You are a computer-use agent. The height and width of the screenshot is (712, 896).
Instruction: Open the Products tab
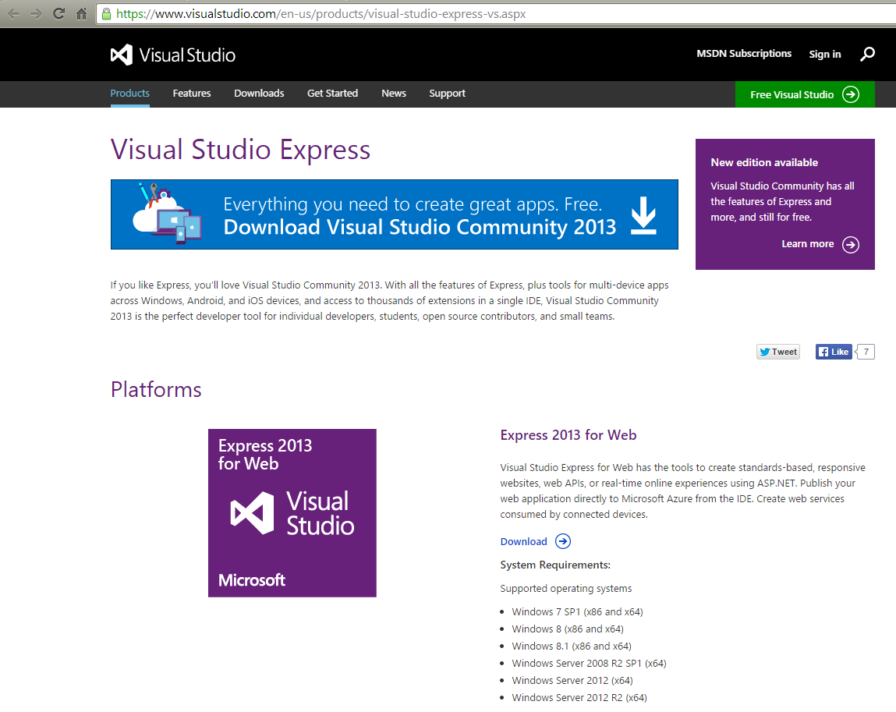129,93
